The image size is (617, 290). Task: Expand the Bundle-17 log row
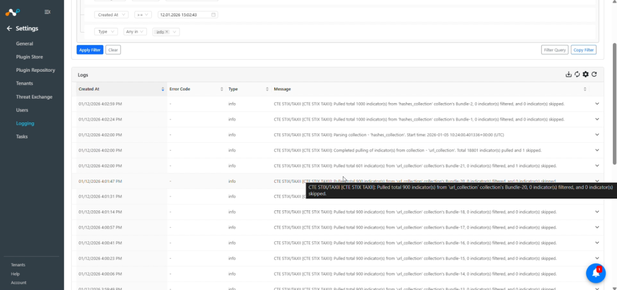coord(597,227)
